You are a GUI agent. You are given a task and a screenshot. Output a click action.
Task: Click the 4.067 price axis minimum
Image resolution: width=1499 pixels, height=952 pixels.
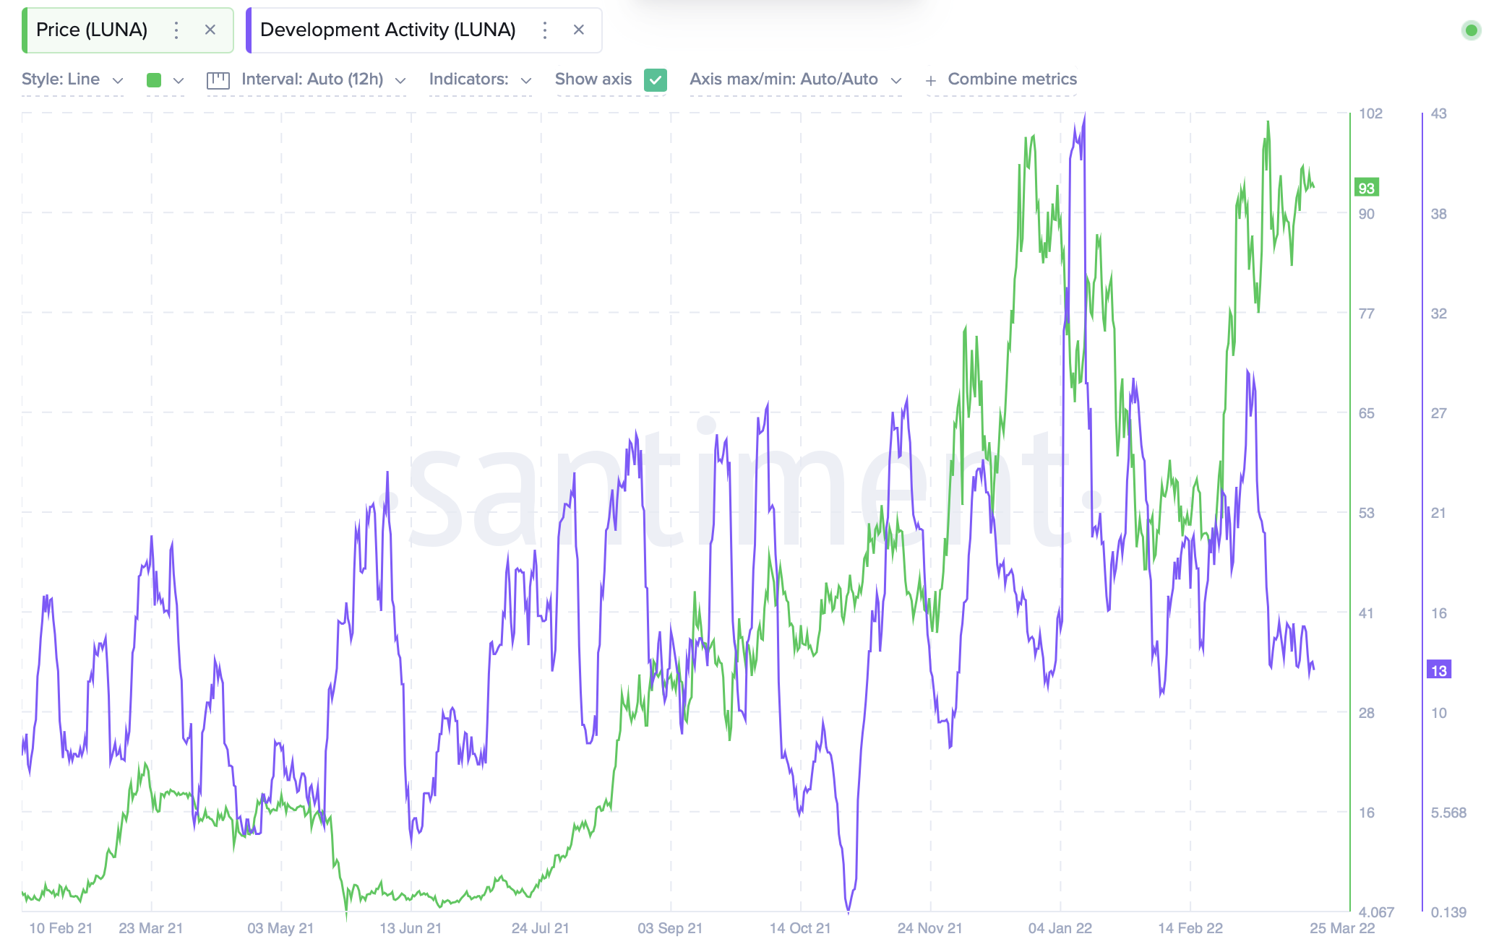[1376, 912]
